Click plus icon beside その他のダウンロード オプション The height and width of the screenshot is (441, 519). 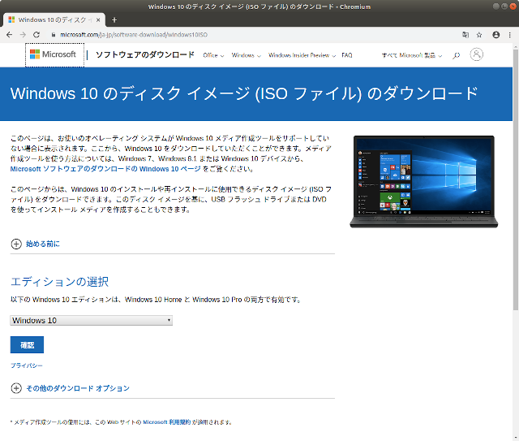coord(16,388)
